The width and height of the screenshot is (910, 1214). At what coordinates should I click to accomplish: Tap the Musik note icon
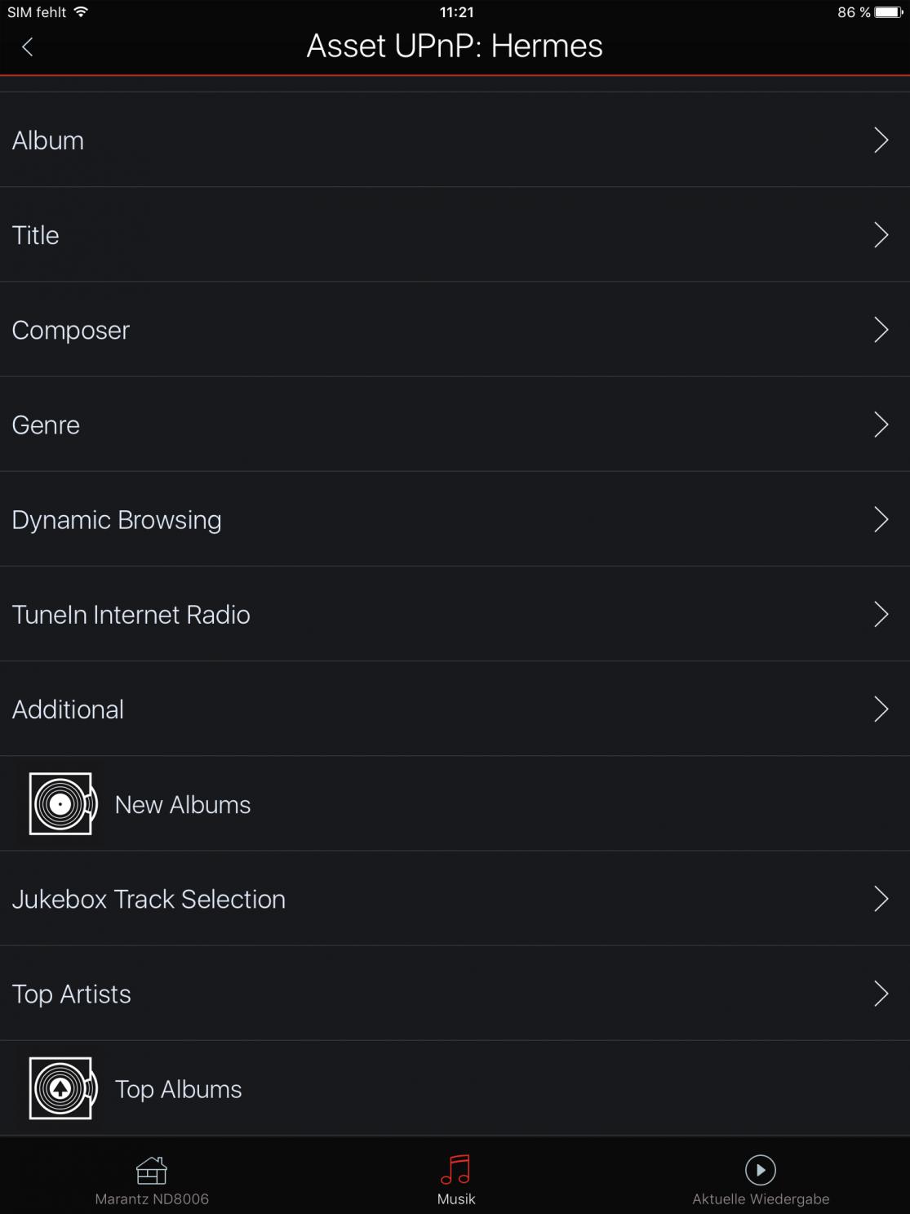click(x=455, y=1169)
